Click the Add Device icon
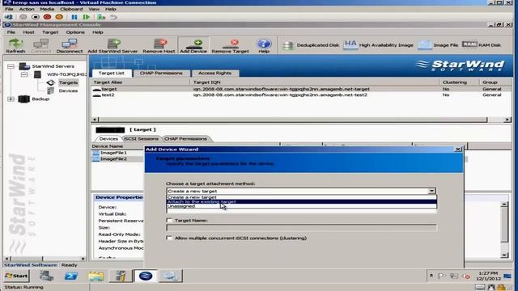 tap(193, 46)
